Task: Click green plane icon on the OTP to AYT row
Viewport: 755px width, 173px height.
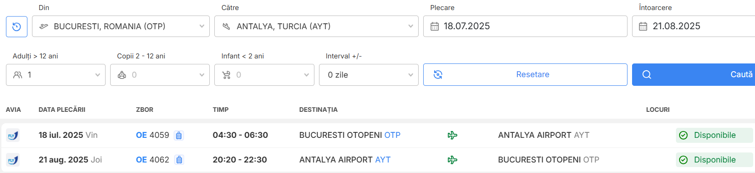Action: pyautogui.click(x=452, y=135)
